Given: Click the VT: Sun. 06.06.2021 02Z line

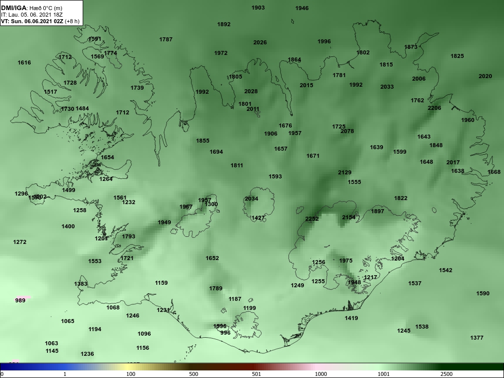Looking at the screenshot, I should 40,21.
